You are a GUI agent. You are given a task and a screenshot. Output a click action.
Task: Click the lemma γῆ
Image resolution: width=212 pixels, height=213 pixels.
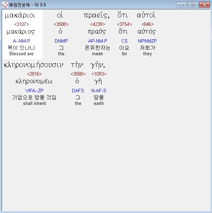pos(98,81)
